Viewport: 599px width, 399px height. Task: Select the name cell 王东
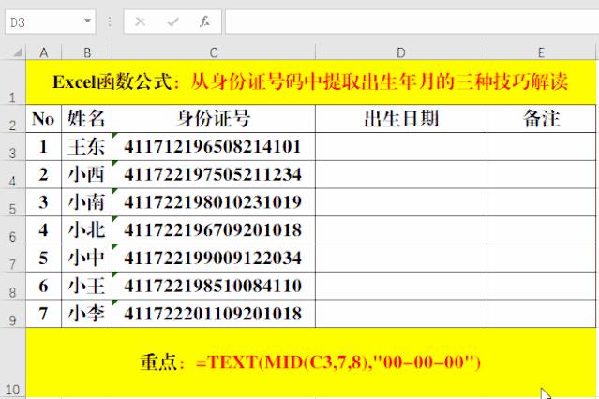point(87,147)
